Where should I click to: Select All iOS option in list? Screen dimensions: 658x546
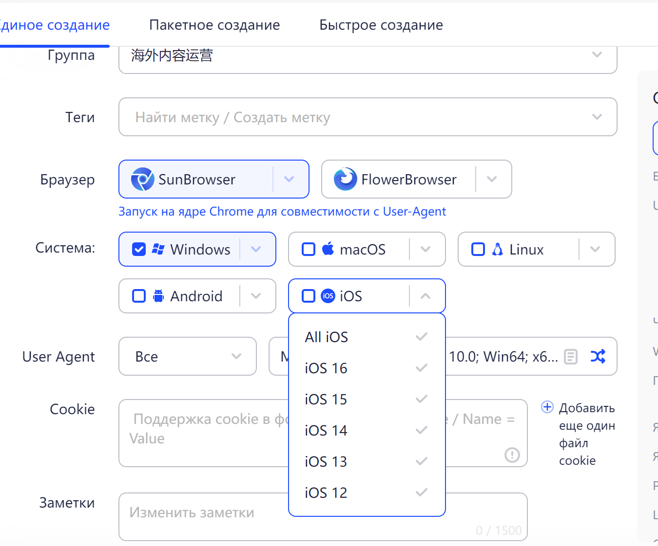367,337
